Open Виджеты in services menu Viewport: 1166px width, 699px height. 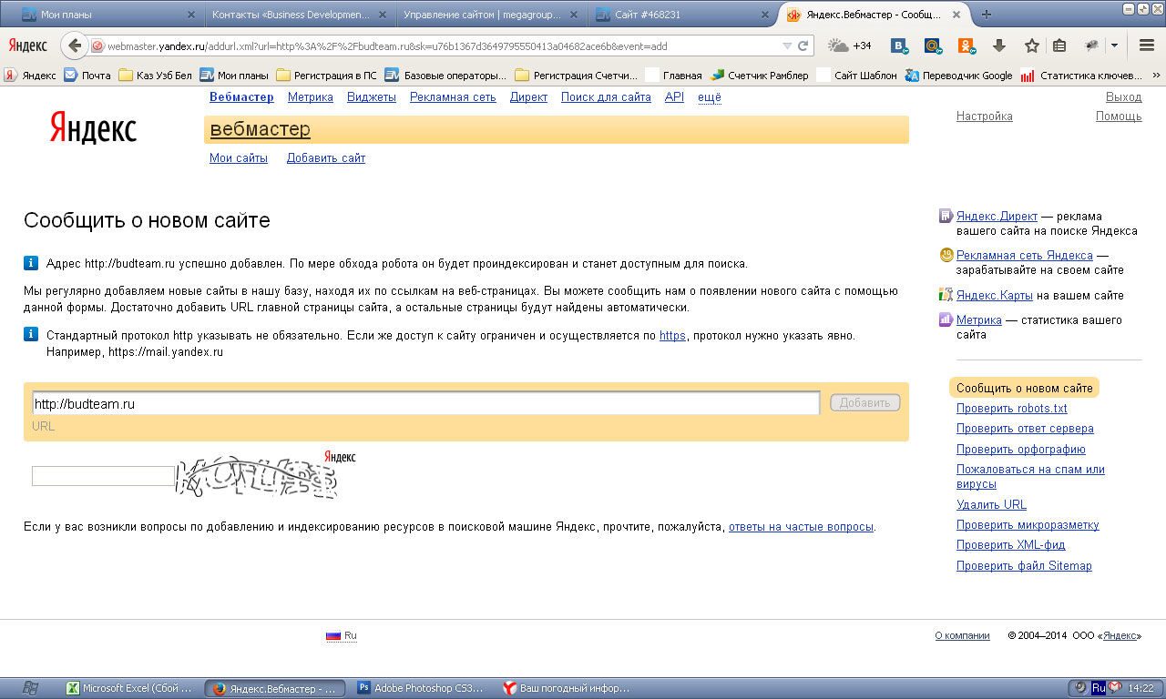[372, 97]
